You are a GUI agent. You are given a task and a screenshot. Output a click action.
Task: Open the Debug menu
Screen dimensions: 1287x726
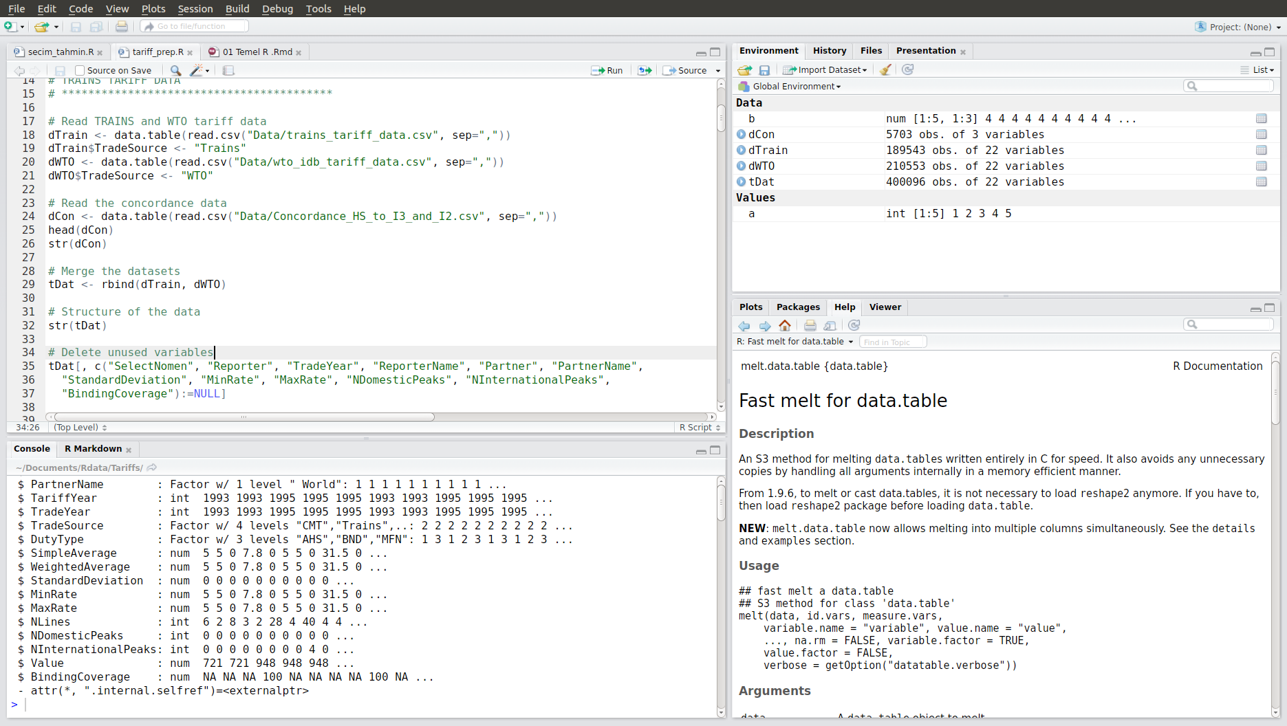click(x=277, y=9)
